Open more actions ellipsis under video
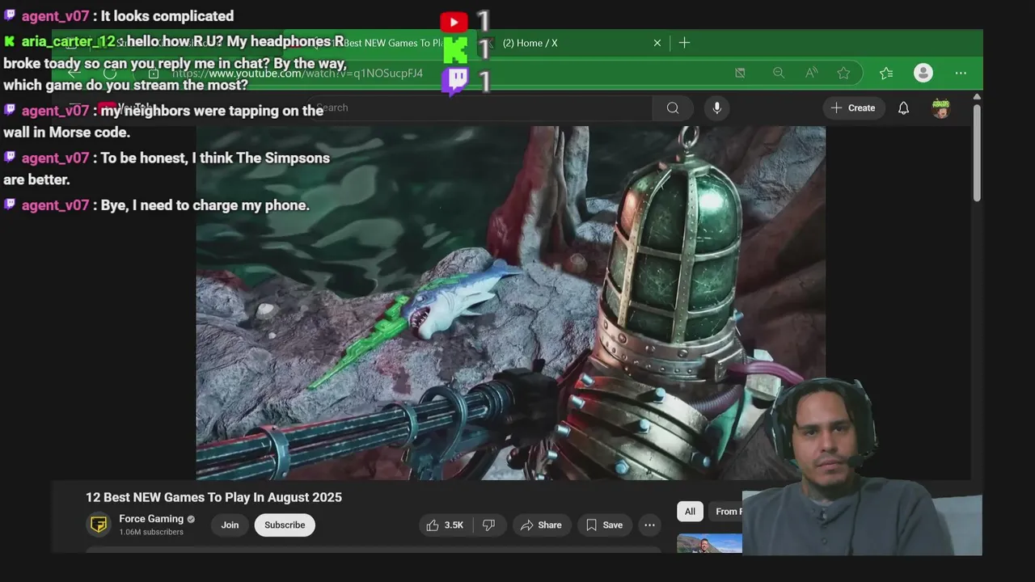 [x=649, y=525]
